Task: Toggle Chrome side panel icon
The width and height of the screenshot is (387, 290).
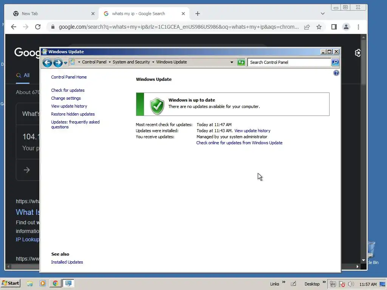Action: tap(334, 27)
